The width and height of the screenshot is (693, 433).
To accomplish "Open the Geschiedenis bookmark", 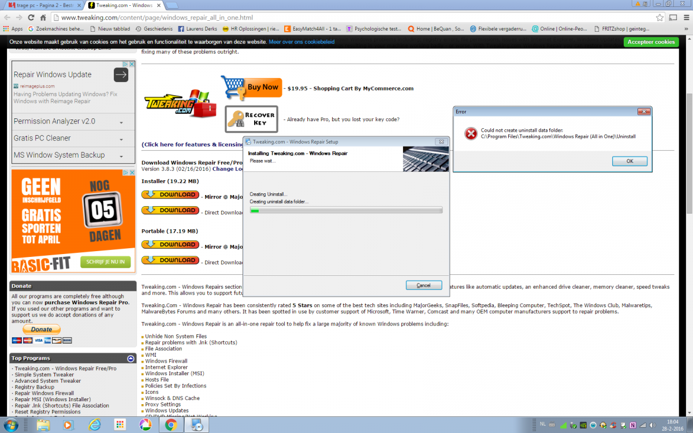I will pos(153,28).
